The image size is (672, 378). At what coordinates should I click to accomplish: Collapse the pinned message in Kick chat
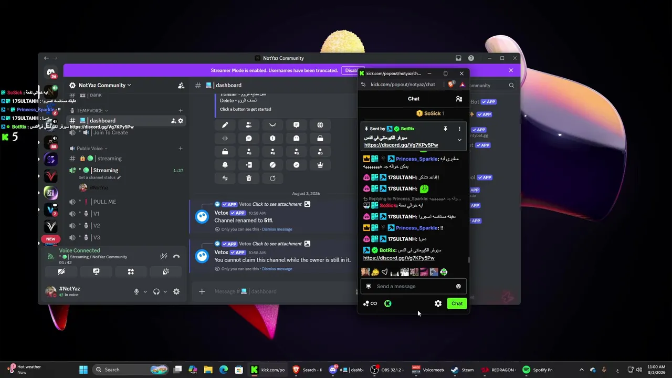(x=459, y=140)
